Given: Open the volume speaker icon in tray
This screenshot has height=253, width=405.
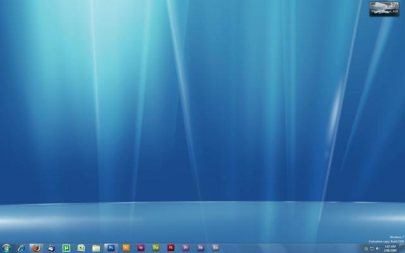Looking at the screenshot, I should [x=378, y=249].
